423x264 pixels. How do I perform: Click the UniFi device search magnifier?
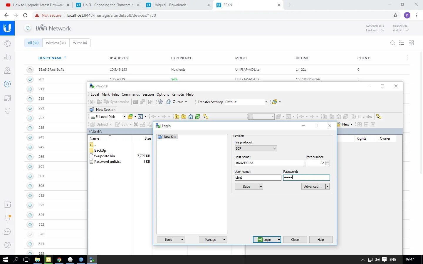pos(392,43)
